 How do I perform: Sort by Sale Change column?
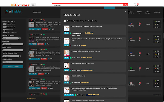click(x=148, y=12)
